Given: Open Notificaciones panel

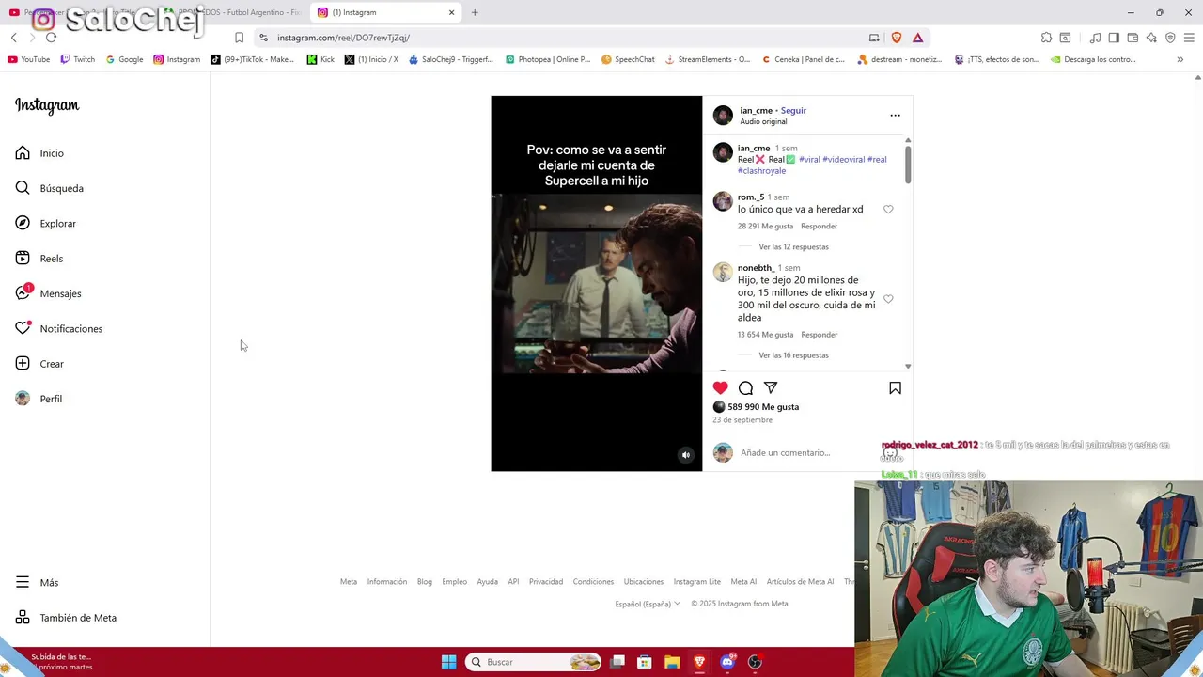Looking at the screenshot, I should 58,329.
